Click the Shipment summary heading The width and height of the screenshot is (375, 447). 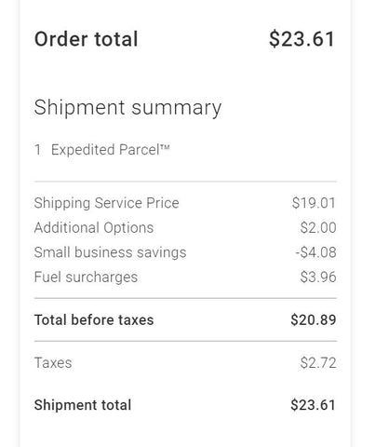click(x=127, y=108)
